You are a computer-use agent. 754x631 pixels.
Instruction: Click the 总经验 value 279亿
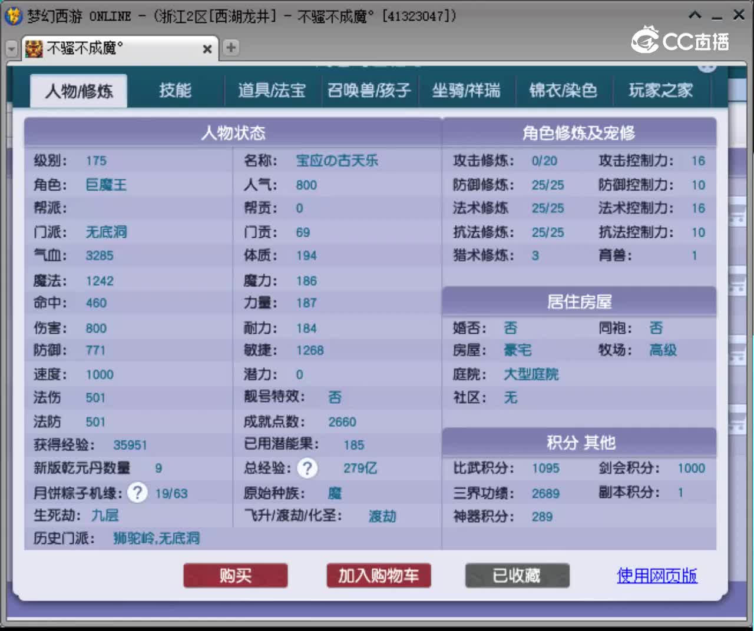tap(360, 468)
